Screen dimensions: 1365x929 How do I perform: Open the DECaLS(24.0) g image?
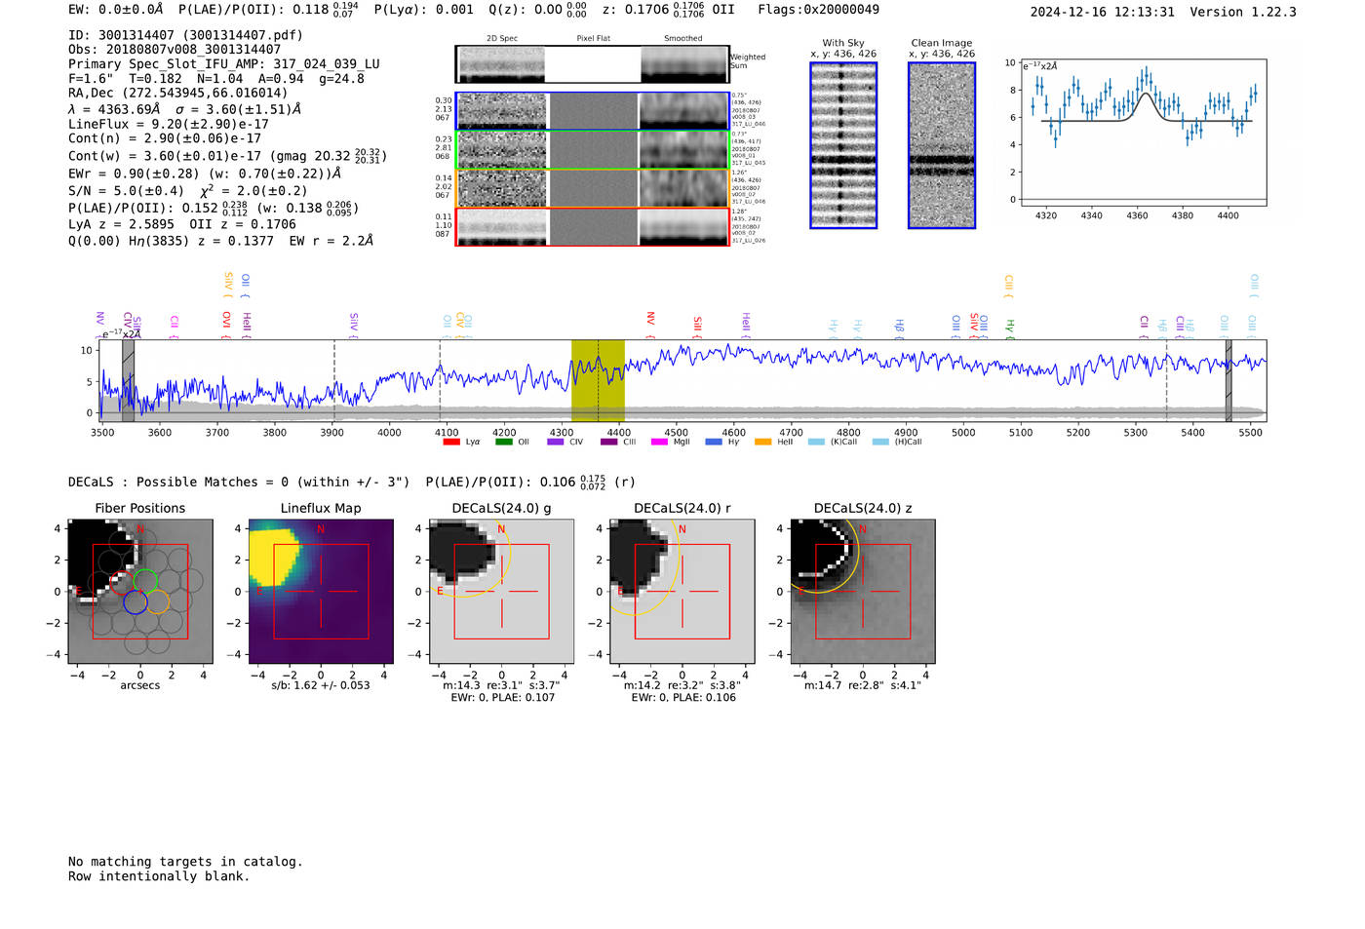coord(501,591)
